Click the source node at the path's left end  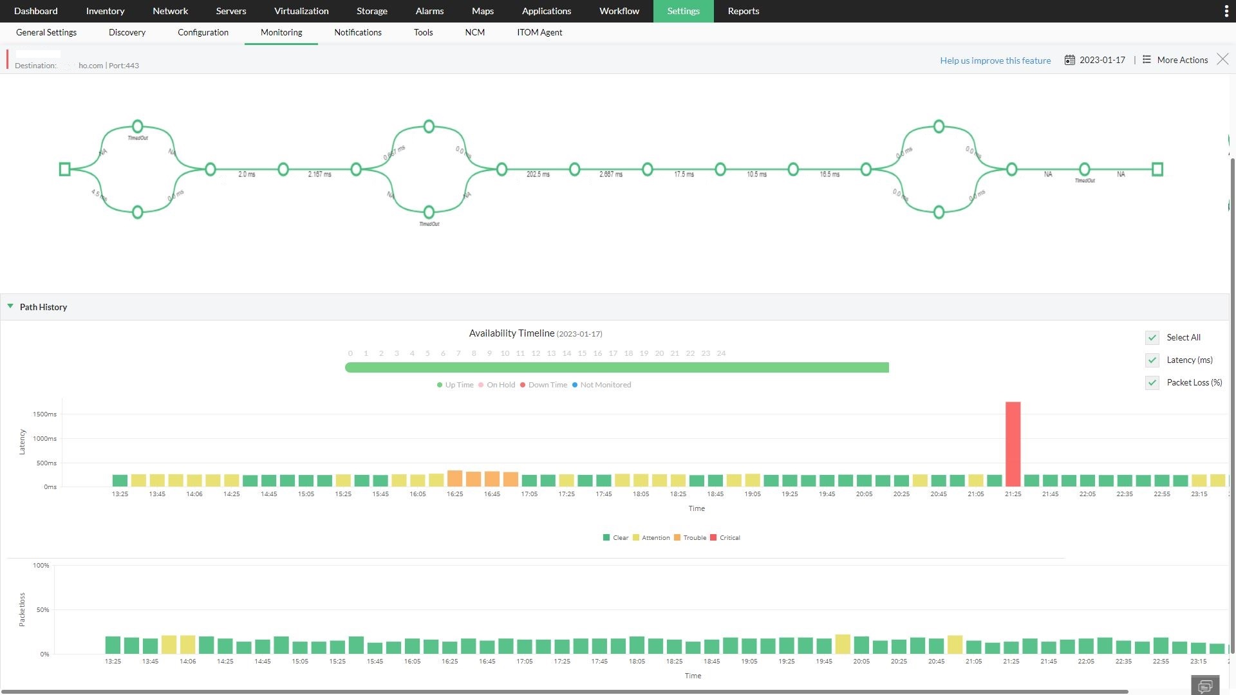click(64, 169)
